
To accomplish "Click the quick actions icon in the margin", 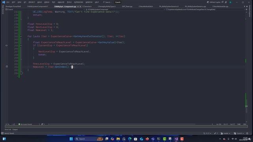I will tap(7, 46).
